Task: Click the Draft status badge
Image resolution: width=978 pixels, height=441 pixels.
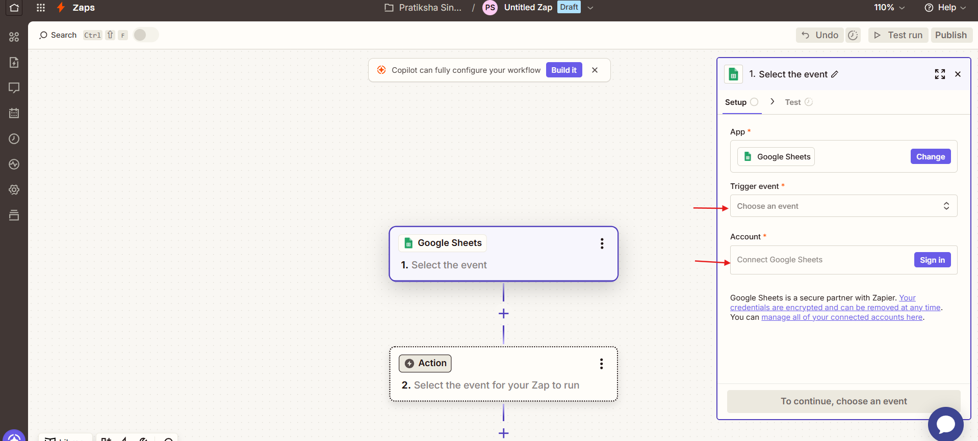Action: [x=569, y=7]
